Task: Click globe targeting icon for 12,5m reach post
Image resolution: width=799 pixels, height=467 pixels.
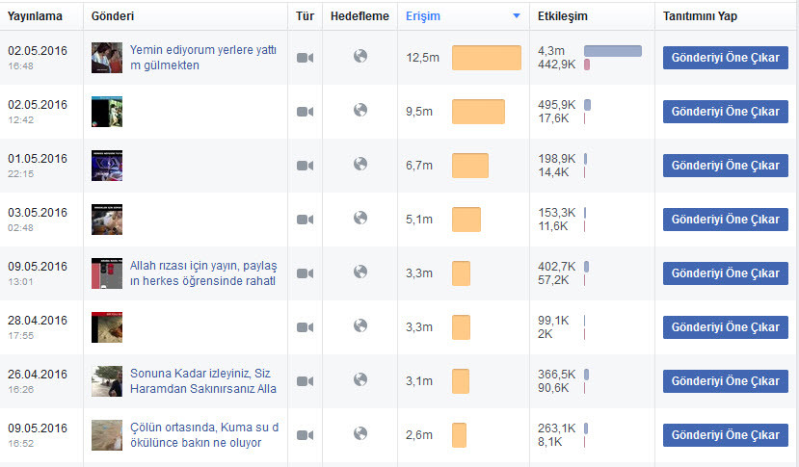Action: pos(360,56)
